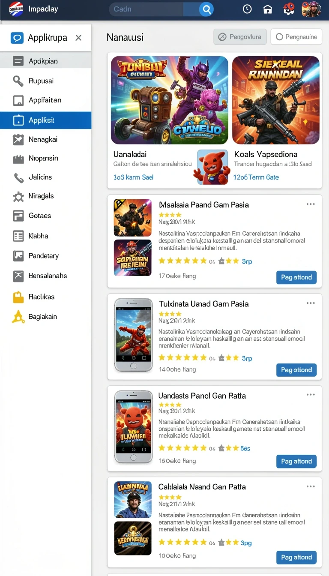
Task: Click the Impadlay logo icon
Action: [x=16, y=9]
